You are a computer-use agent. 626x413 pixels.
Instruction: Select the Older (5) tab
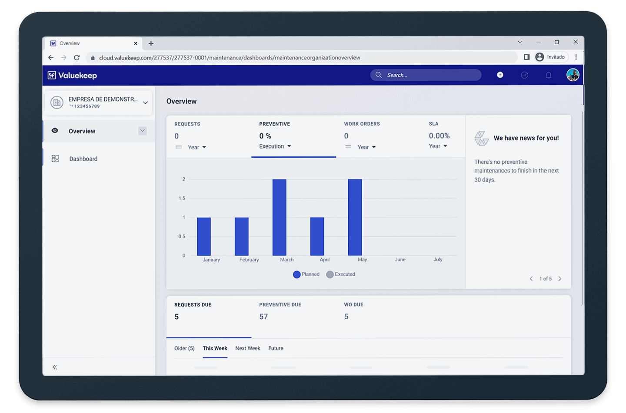click(184, 348)
